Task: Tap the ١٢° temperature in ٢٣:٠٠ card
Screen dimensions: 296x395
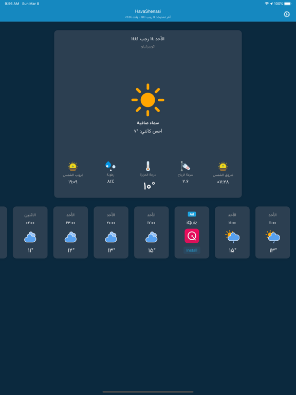Action: point(71,250)
